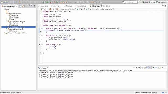Expand Game.java in Package Explorer
Screen dimensions: 168x94
click(x=8, y=15)
